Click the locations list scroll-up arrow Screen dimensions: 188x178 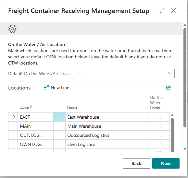coord(172,115)
